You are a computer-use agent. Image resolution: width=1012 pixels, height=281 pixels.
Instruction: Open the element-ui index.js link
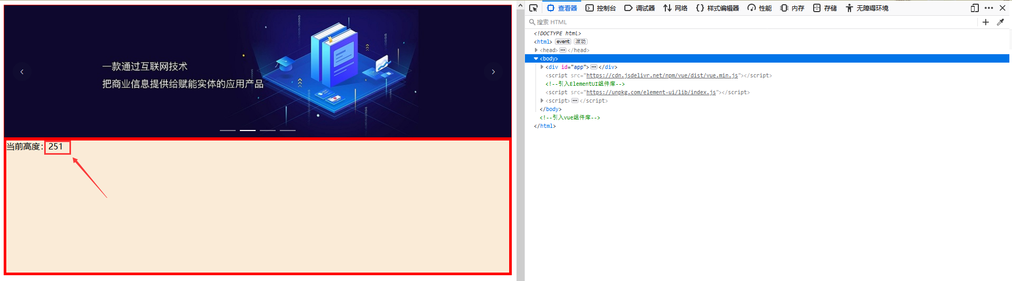tap(651, 92)
